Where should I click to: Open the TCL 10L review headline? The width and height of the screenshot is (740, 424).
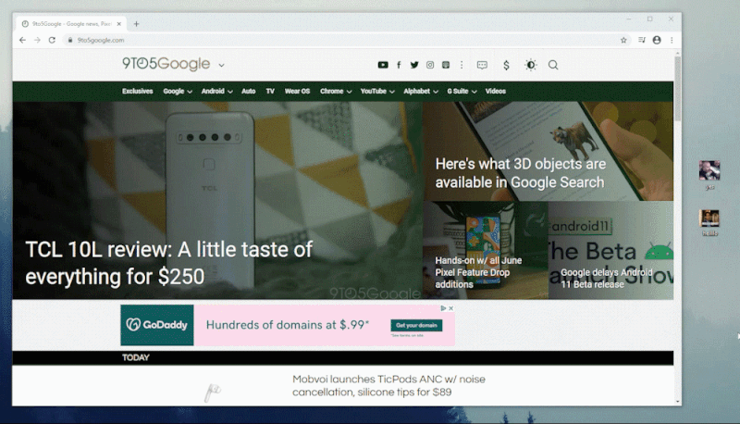(x=168, y=263)
